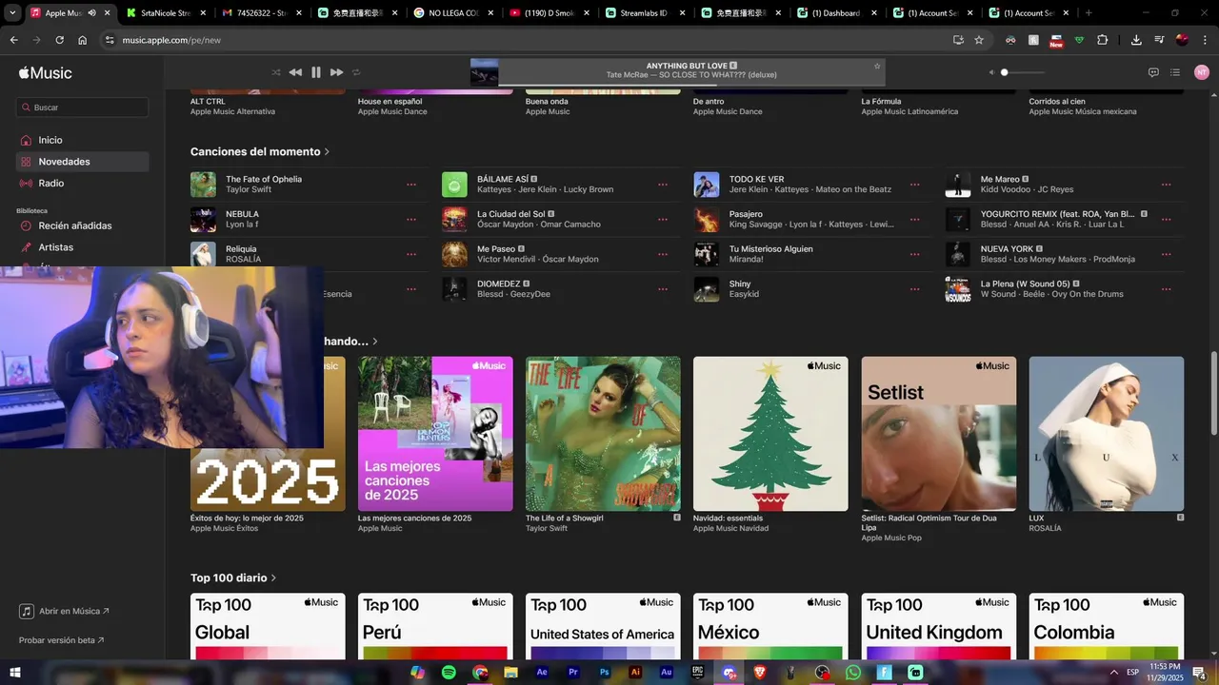1219x685 pixels.
Task: Open Las mejores canciones de 2025 playlist
Action: coord(435,434)
